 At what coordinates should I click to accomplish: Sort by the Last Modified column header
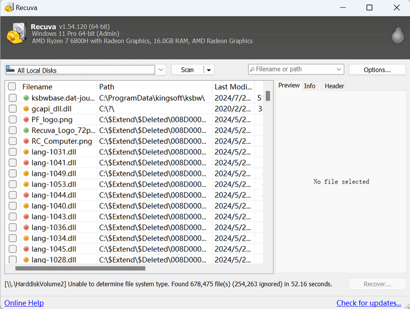[233, 87]
